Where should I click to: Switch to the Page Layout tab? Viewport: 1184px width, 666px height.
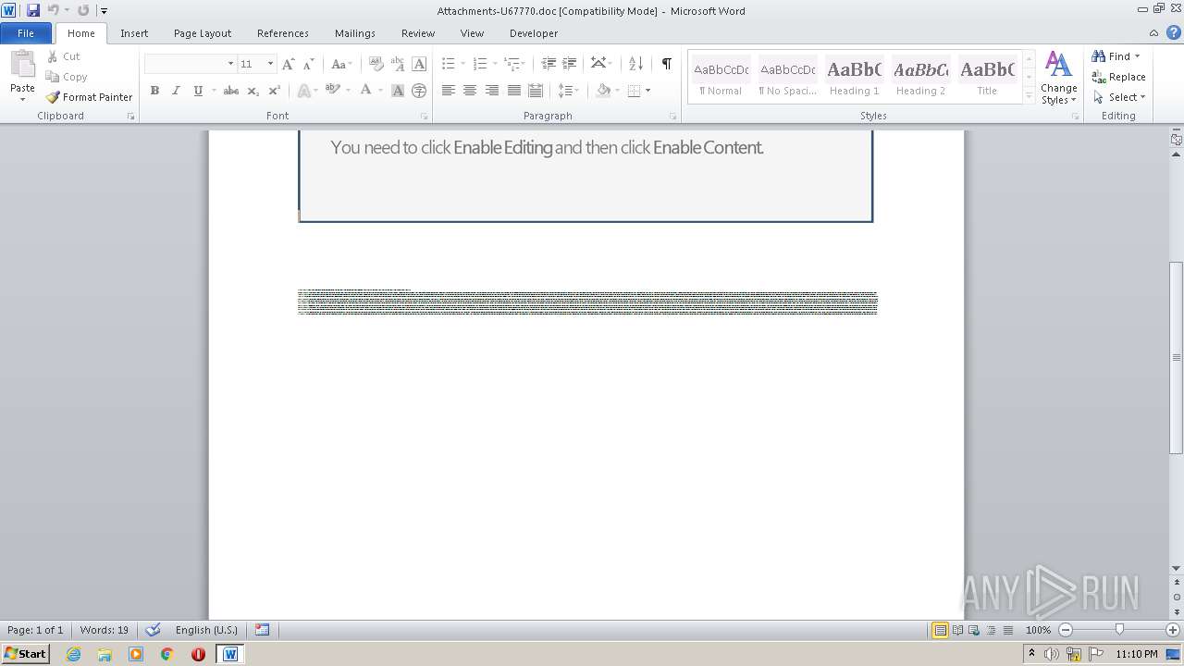point(203,33)
